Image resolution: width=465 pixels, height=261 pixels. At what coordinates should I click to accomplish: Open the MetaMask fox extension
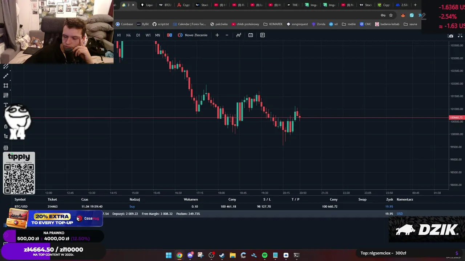403,15
